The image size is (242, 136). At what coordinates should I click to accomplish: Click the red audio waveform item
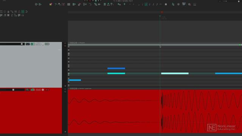(155, 111)
